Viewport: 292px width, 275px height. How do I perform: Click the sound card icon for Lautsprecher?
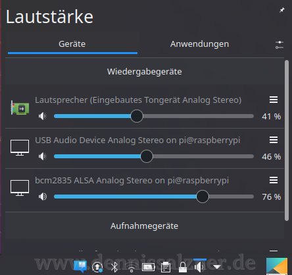click(x=20, y=107)
